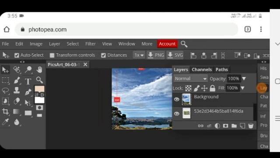
Task: Create a new layer
Action: pyautogui.click(x=242, y=126)
